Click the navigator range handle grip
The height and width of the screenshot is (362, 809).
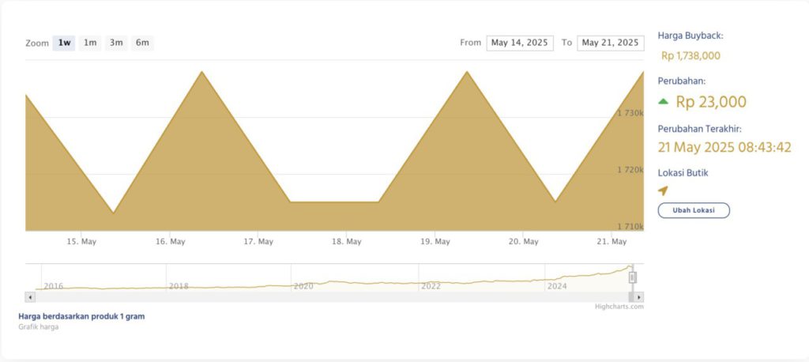pos(632,277)
